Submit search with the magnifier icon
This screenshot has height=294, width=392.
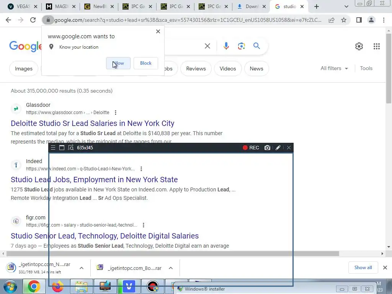[256, 46]
